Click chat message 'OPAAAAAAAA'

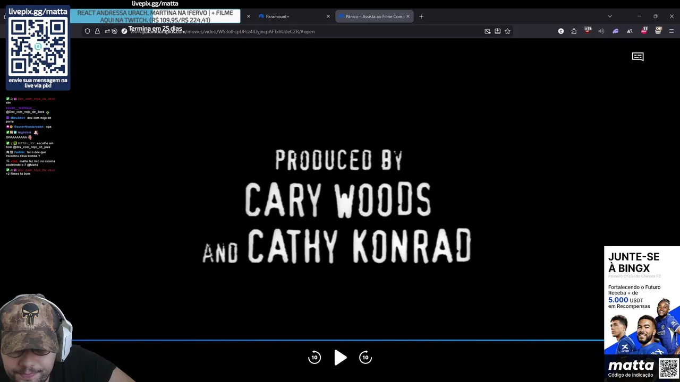tap(16, 137)
